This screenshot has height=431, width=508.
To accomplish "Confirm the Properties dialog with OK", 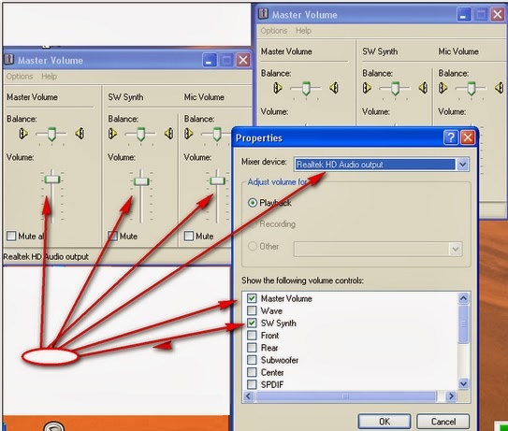I will (x=385, y=422).
